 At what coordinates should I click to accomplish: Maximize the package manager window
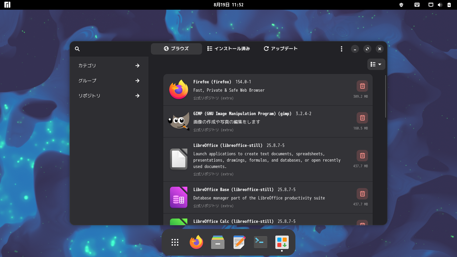click(367, 49)
